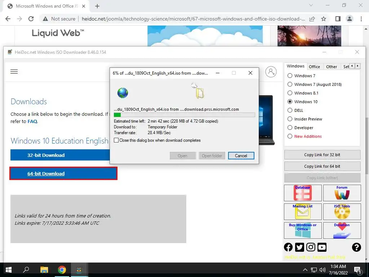369x277 pixels.
Task: Select the Windows 8.1 radio button
Action: pos(290,93)
